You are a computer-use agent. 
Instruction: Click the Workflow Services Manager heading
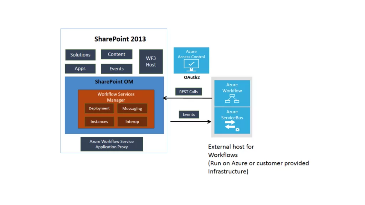pos(116,97)
